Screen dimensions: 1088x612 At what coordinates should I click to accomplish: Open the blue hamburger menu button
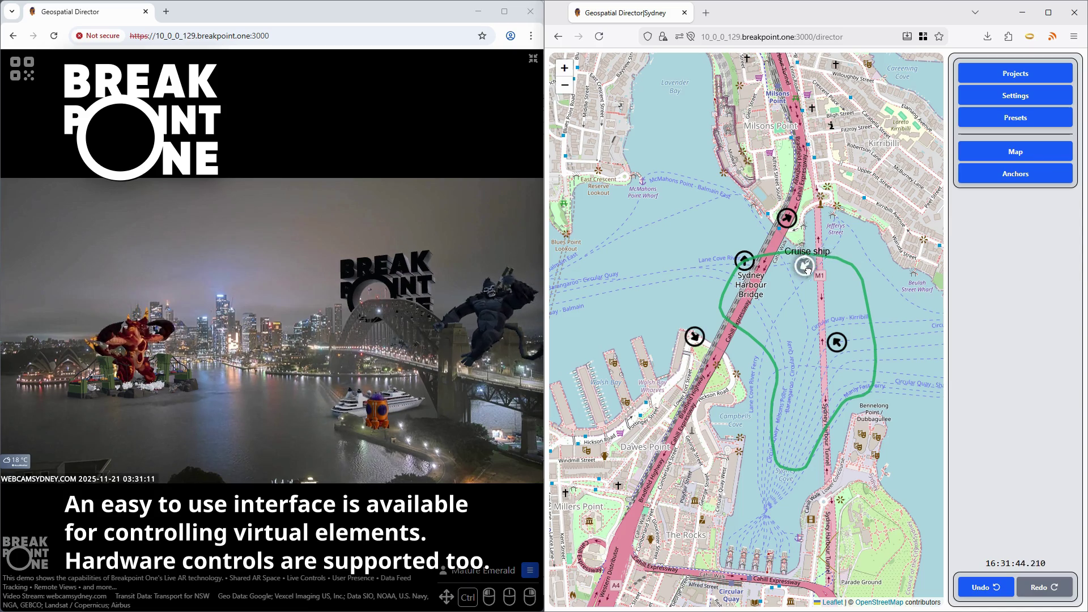click(x=529, y=570)
